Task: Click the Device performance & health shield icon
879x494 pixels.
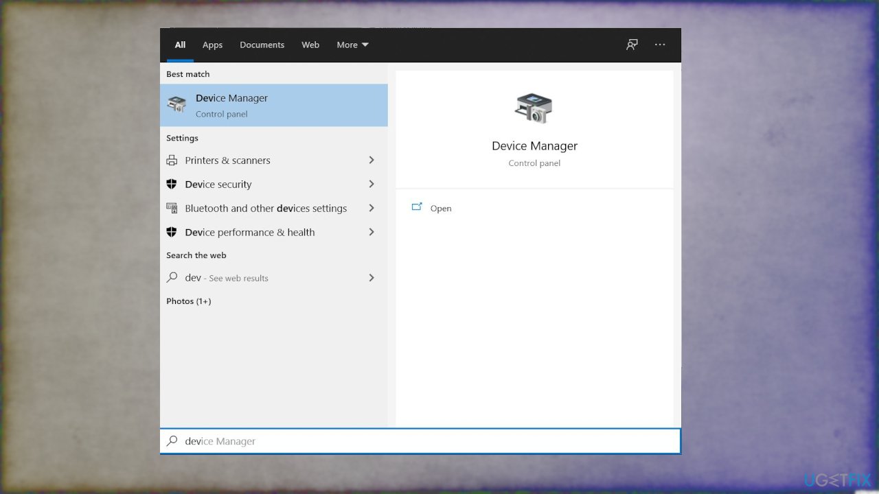Action: tap(172, 232)
